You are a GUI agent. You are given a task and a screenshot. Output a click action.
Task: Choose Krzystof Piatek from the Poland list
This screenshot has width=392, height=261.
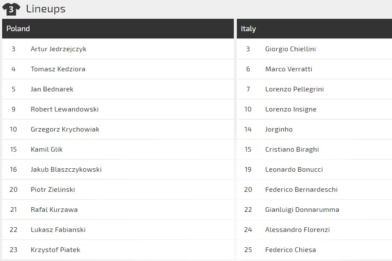point(55,250)
